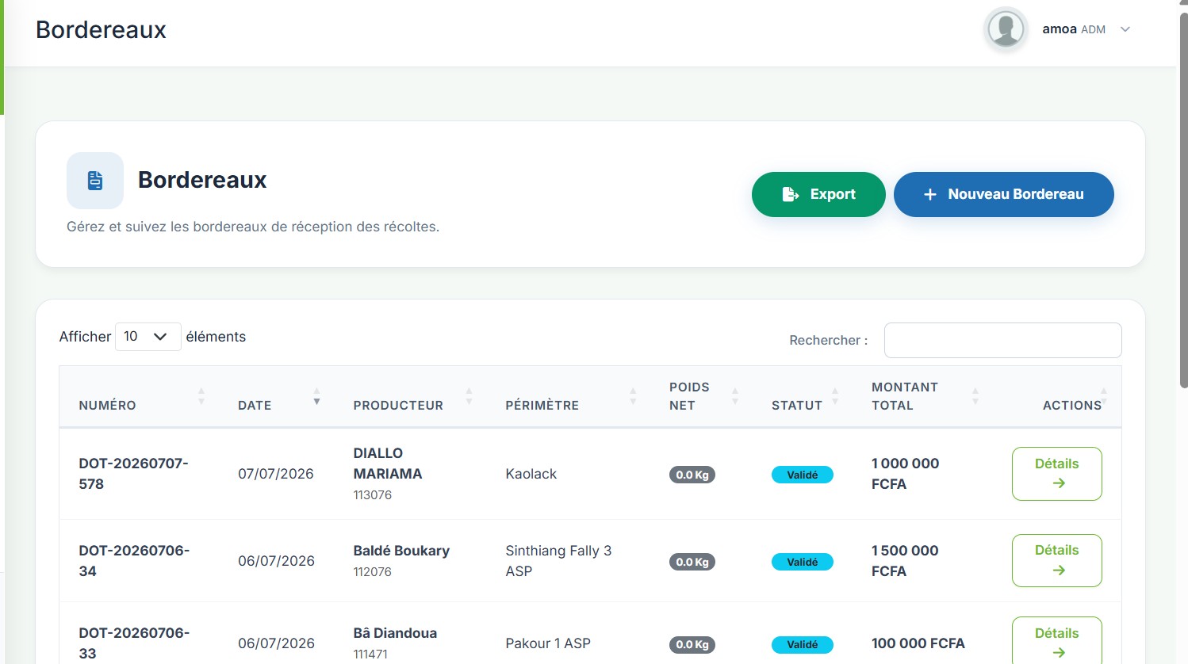Click the user avatar icon
The image size is (1188, 664).
pos(1006,29)
